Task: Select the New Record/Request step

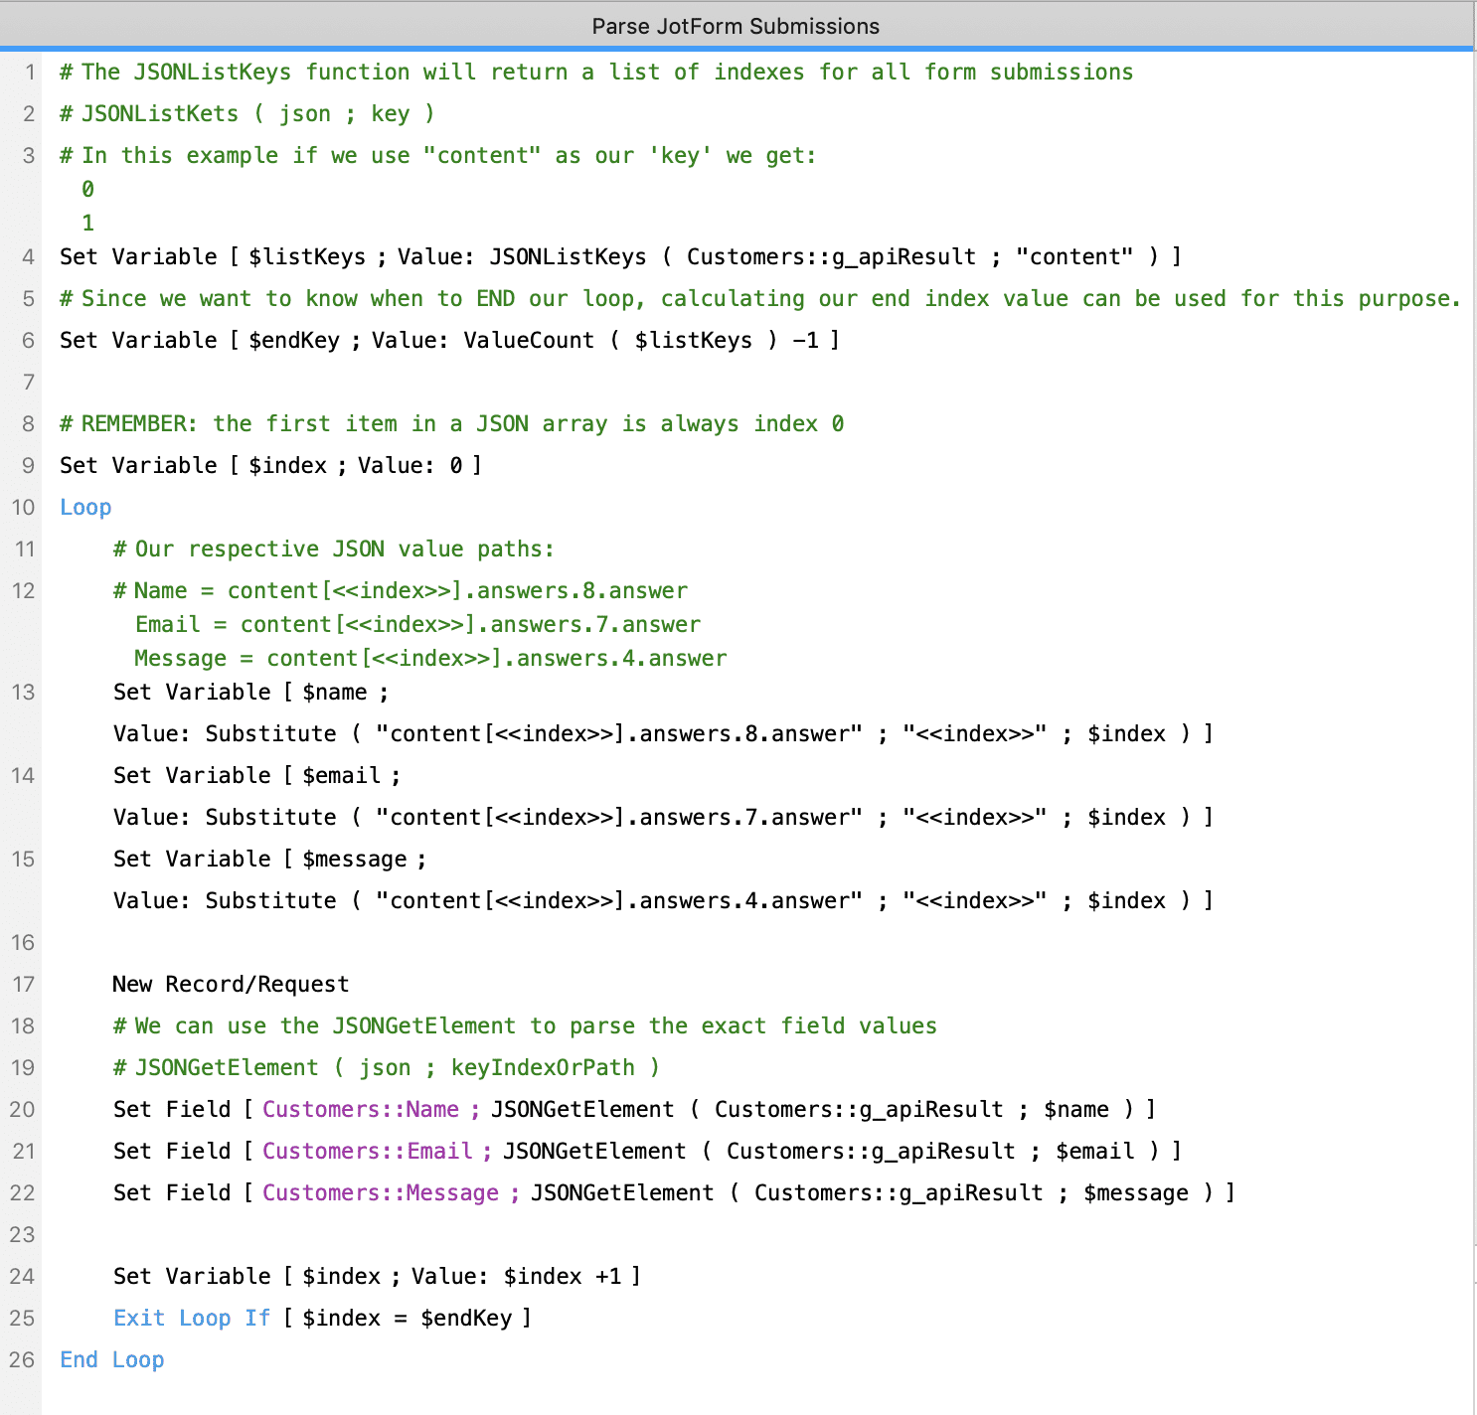Action: [230, 984]
